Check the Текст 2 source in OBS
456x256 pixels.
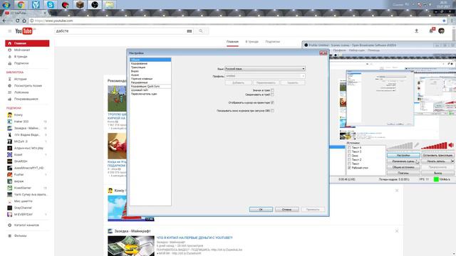[x=349, y=160]
